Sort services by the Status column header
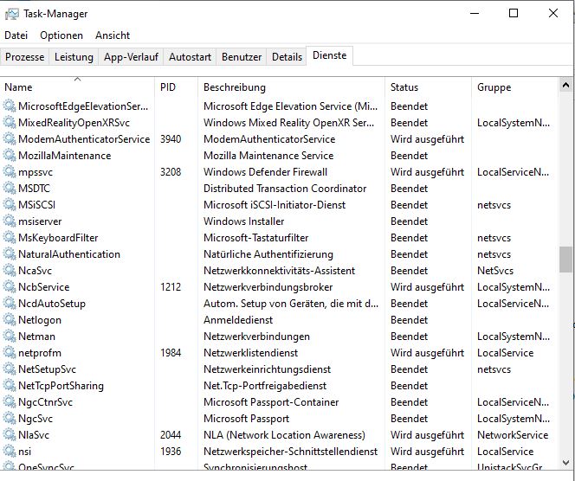575x481 pixels. tap(428, 87)
